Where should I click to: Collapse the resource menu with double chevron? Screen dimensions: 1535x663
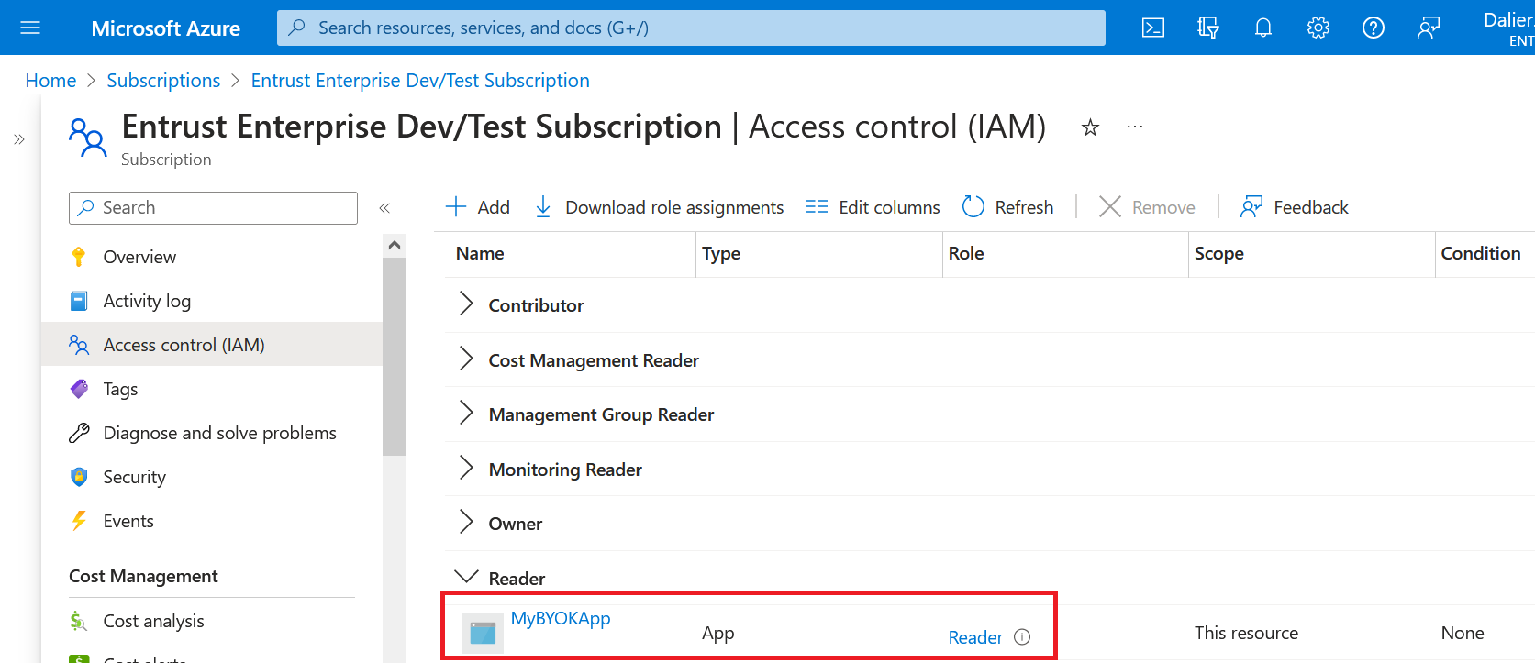[x=384, y=208]
